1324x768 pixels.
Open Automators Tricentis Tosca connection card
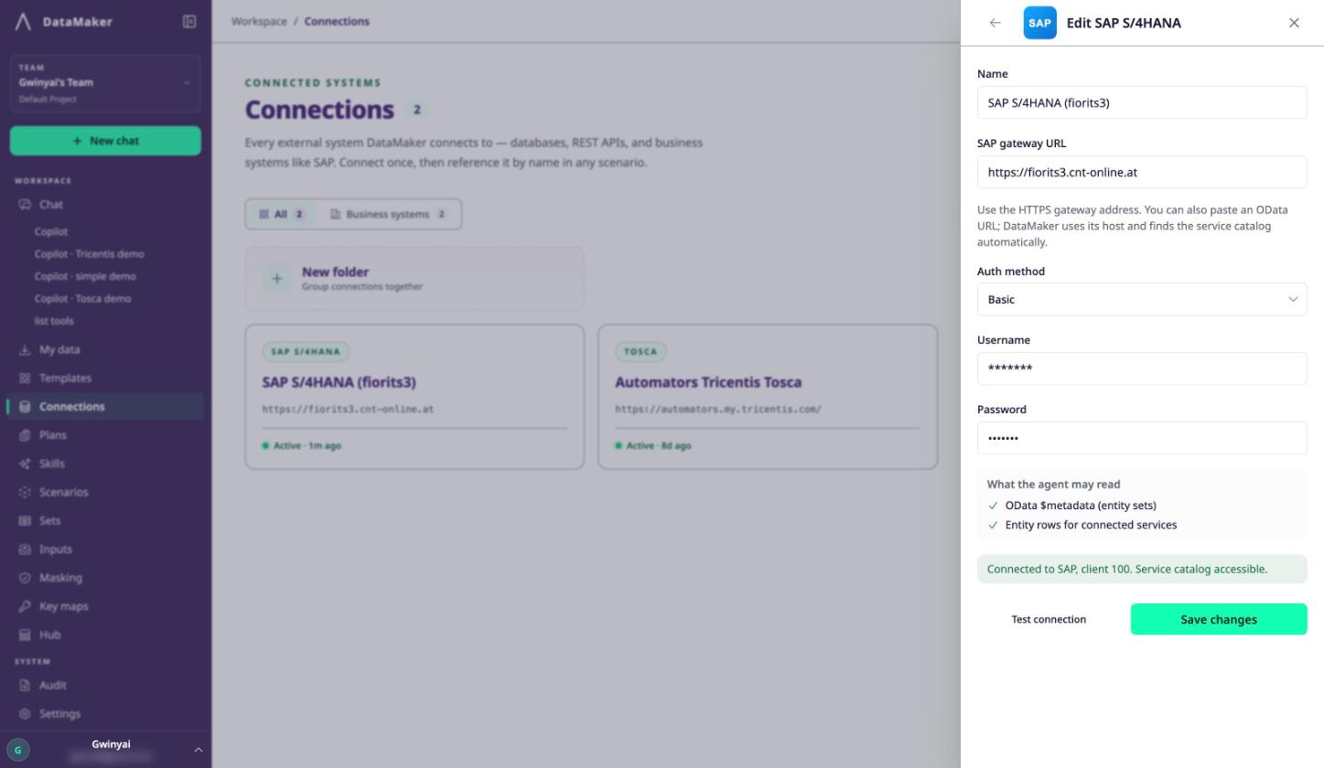click(x=768, y=397)
